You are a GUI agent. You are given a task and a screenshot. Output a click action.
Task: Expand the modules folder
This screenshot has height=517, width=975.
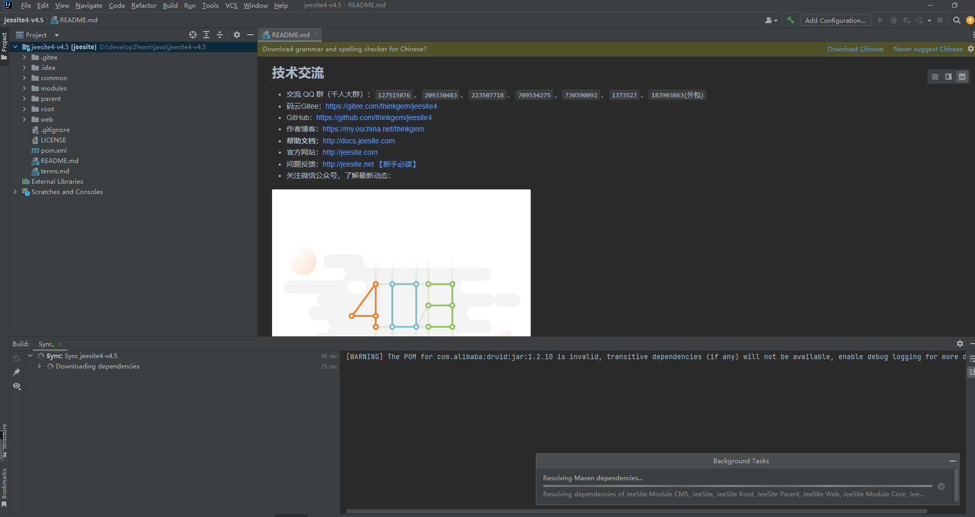(24, 88)
